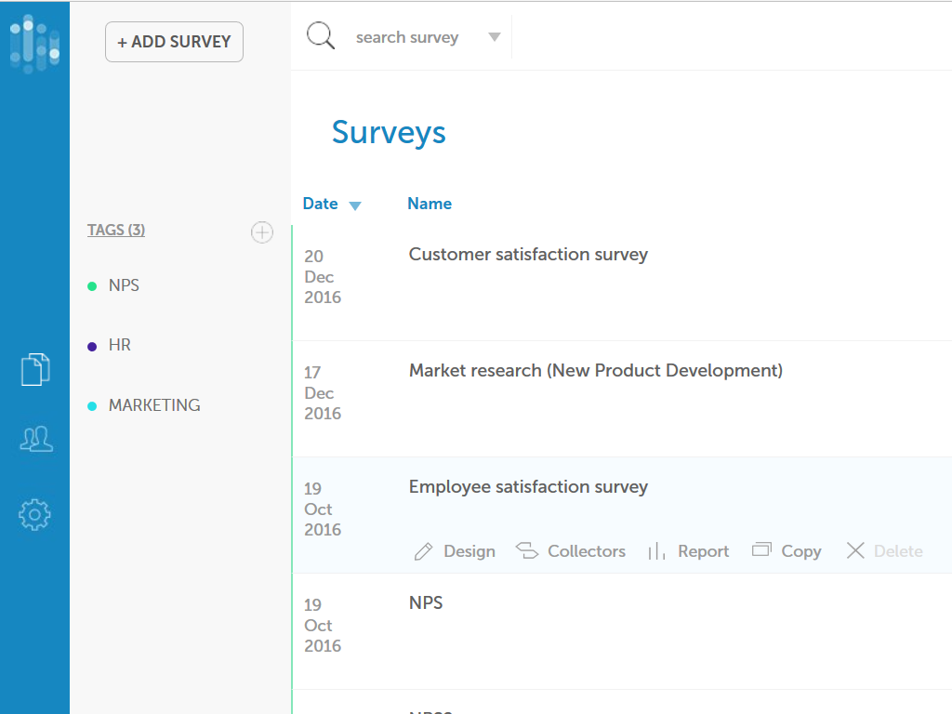Click inside the search survey field

click(407, 37)
